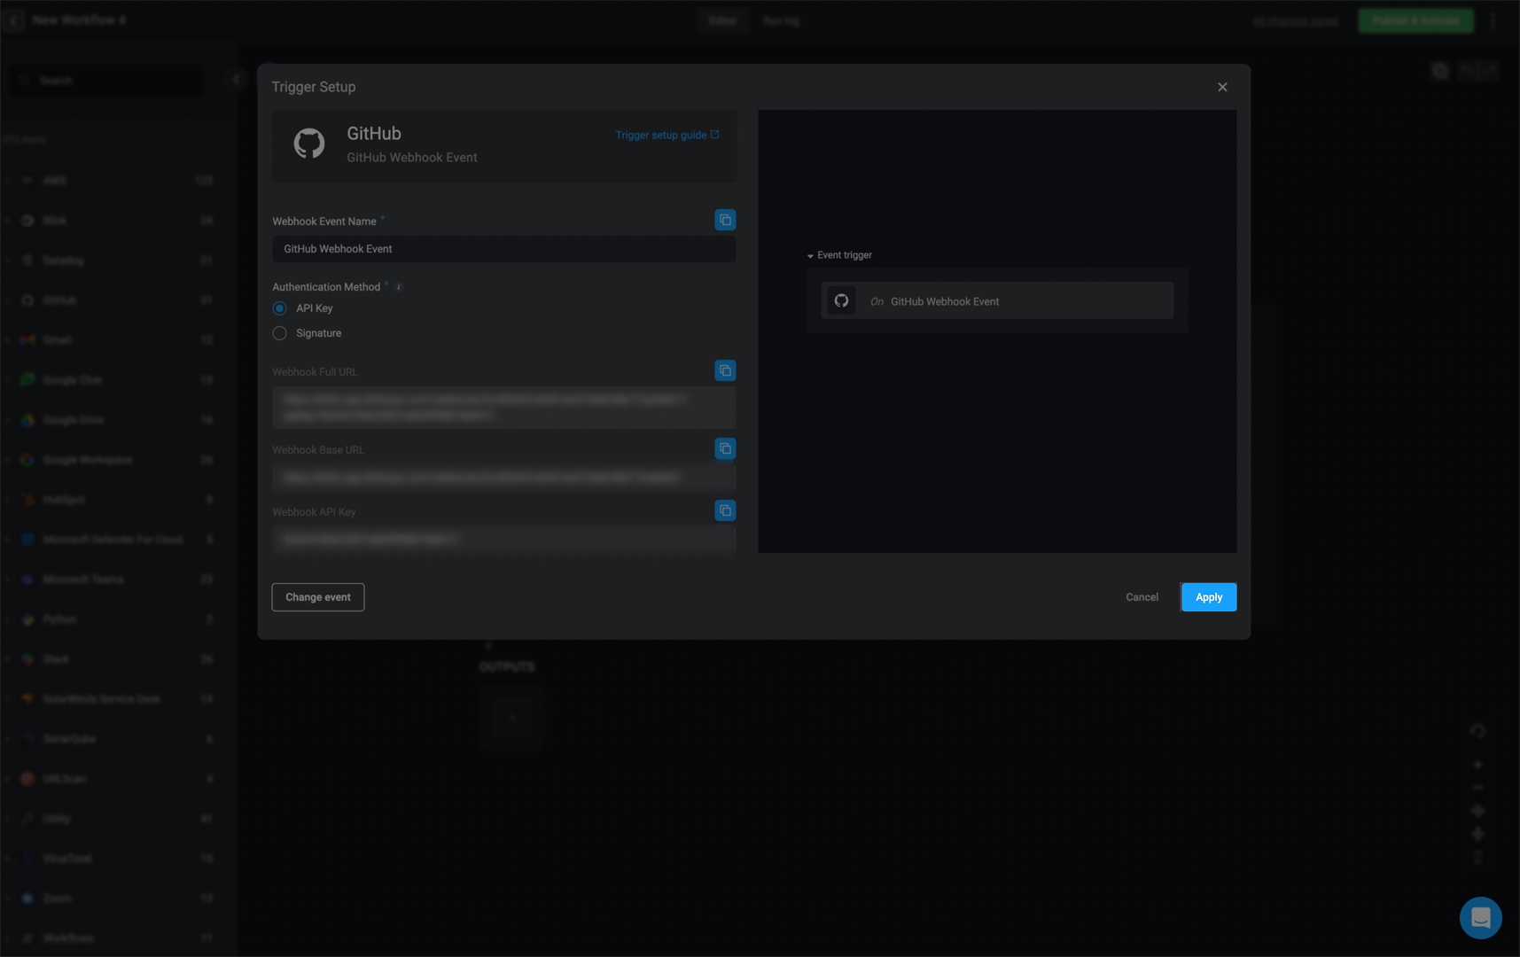Open the chat support widget
Screen dimensions: 1520x957
click(x=1480, y=918)
